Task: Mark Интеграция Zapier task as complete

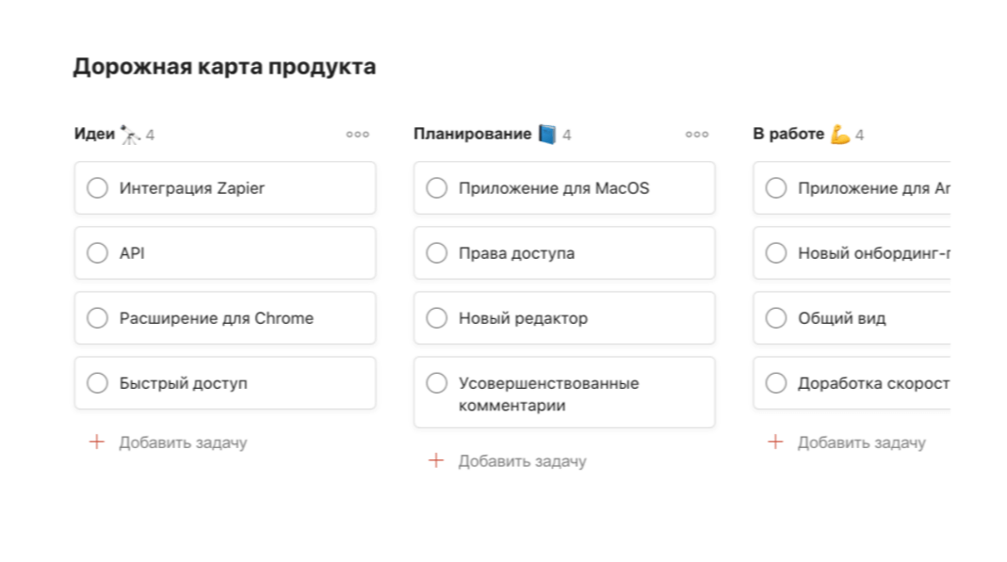Action: (x=98, y=188)
